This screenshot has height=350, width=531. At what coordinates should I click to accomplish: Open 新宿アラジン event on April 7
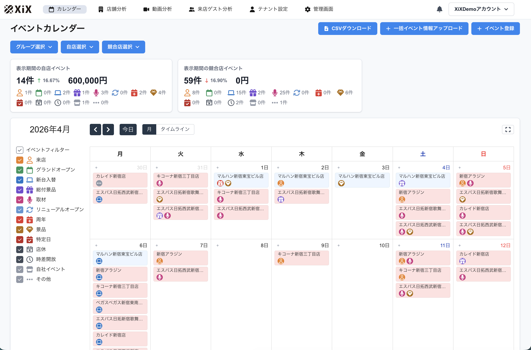pos(181,258)
